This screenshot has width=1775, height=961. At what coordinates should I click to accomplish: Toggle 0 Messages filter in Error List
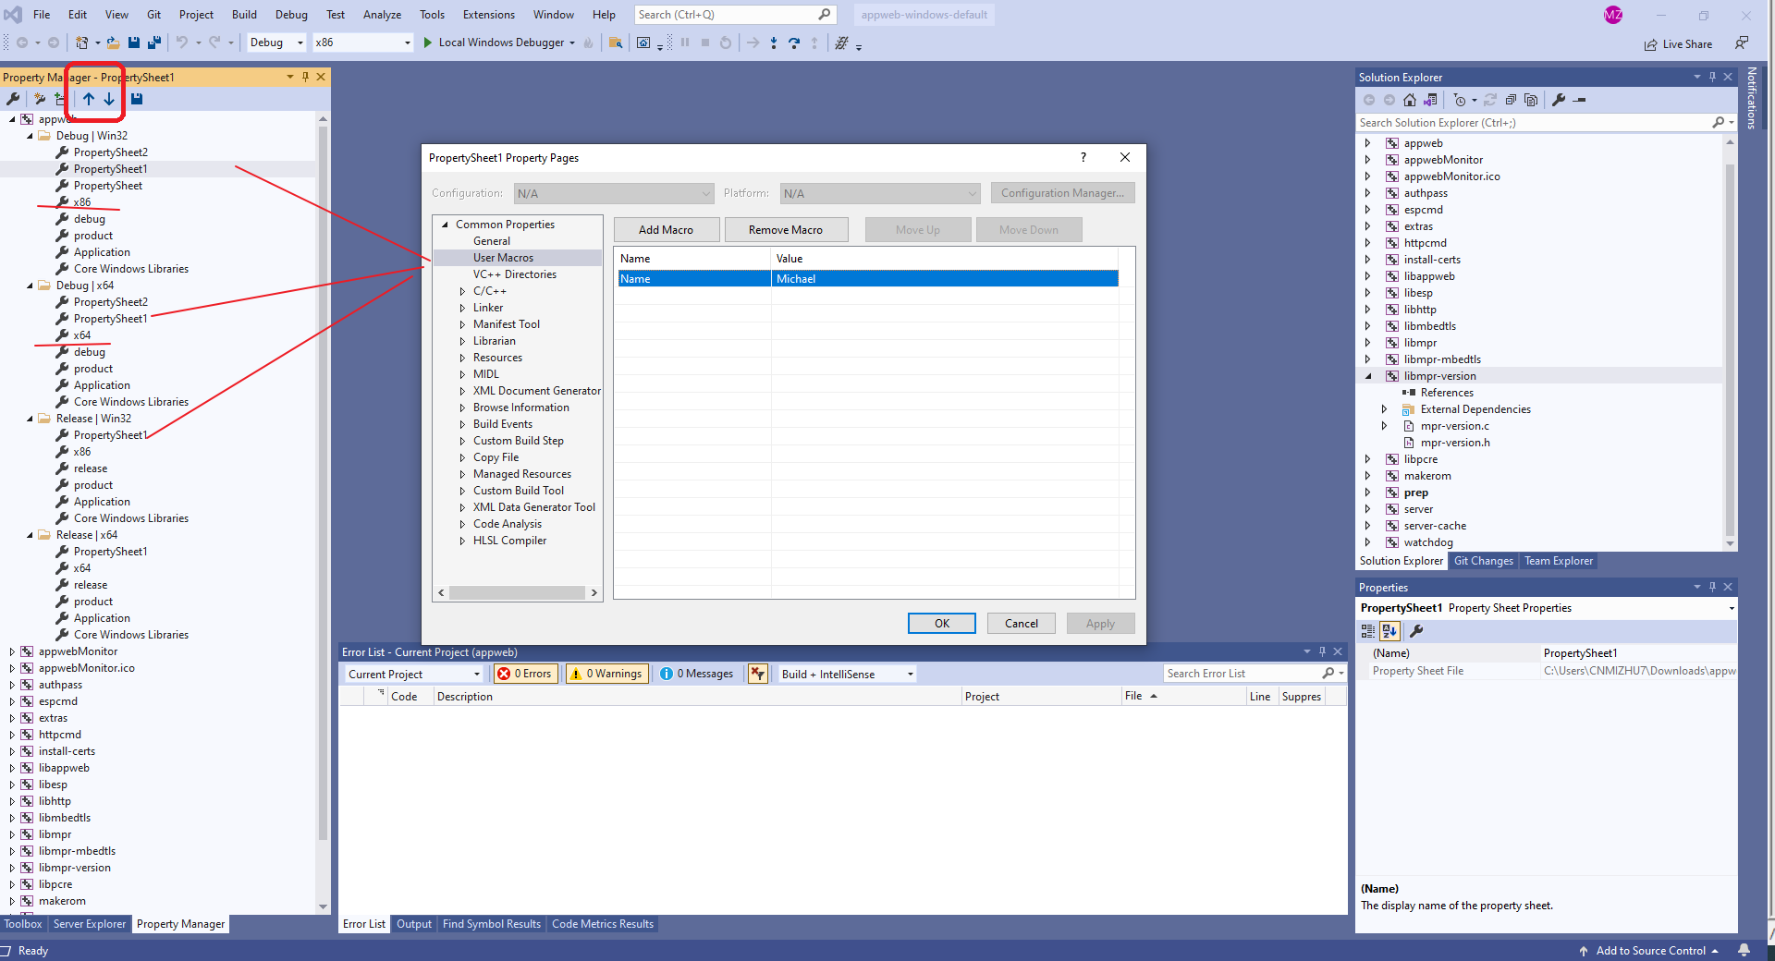[697, 674]
